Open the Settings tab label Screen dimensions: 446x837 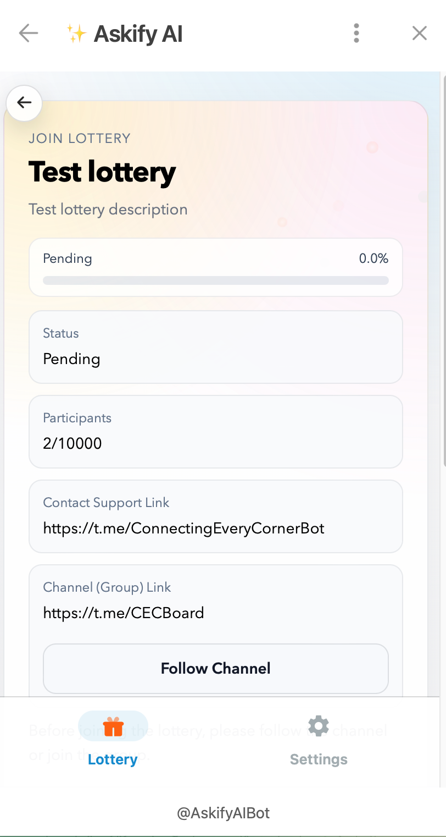(x=319, y=759)
